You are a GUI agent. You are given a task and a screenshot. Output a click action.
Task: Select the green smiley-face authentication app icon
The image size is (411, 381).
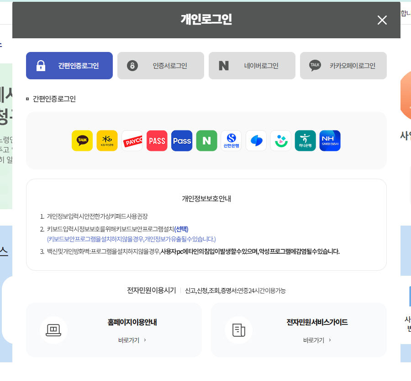[281, 140]
